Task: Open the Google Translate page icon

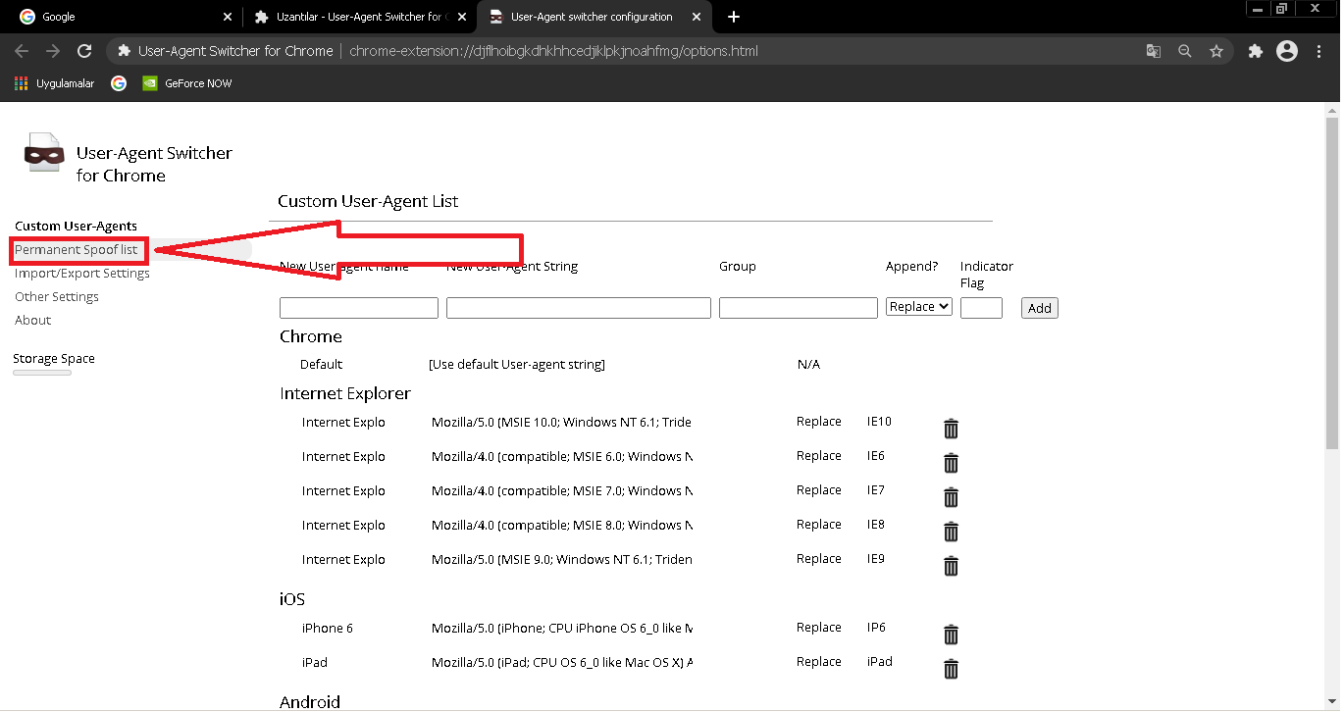Action: tap(1154, 51)
